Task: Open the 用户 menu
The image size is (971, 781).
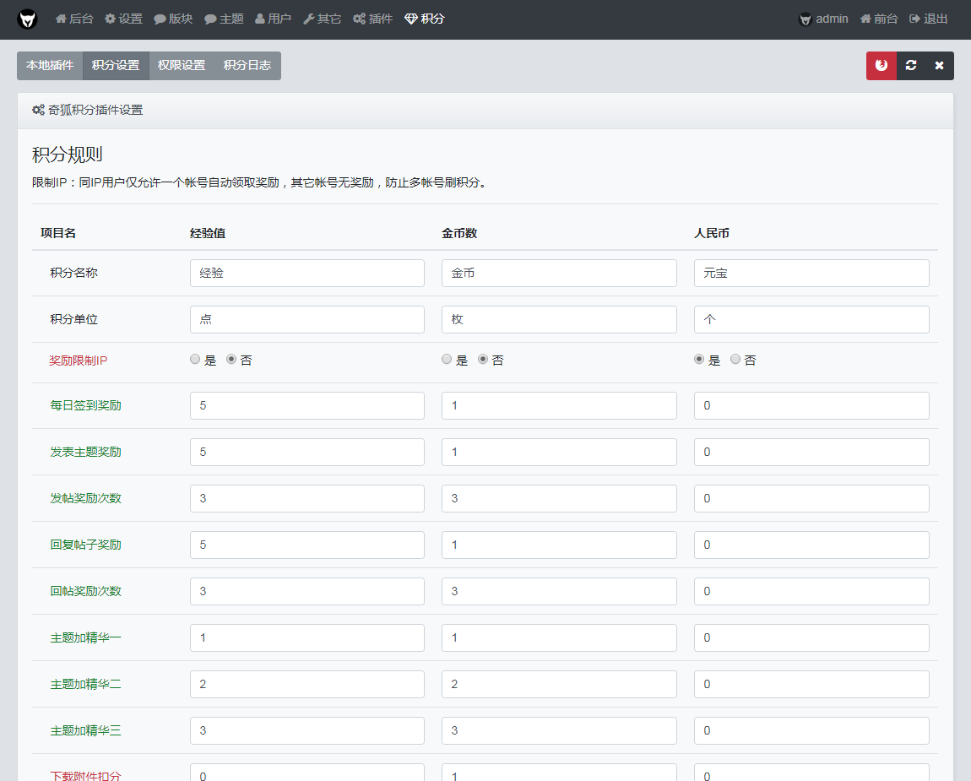Action: 273,19
